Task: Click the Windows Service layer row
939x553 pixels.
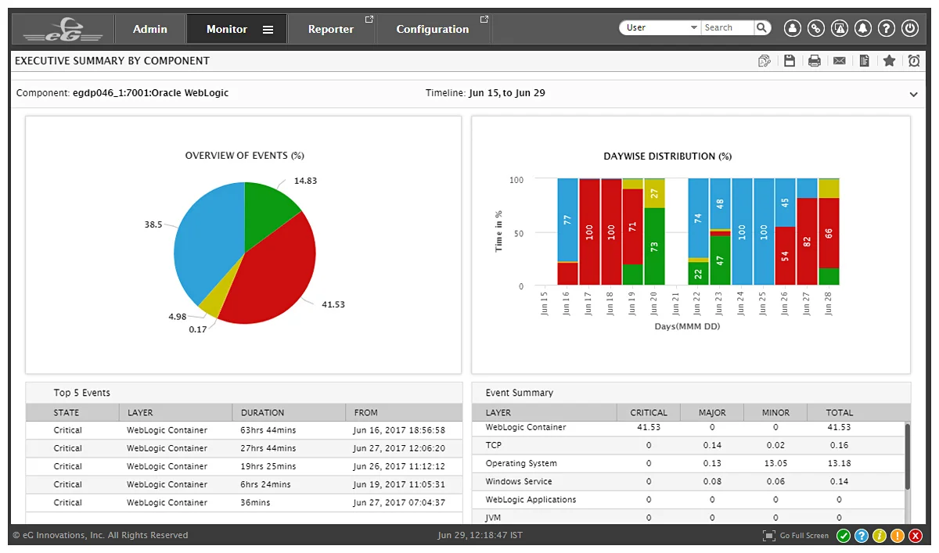Action: pyautogui.click(x=688, y=481)
